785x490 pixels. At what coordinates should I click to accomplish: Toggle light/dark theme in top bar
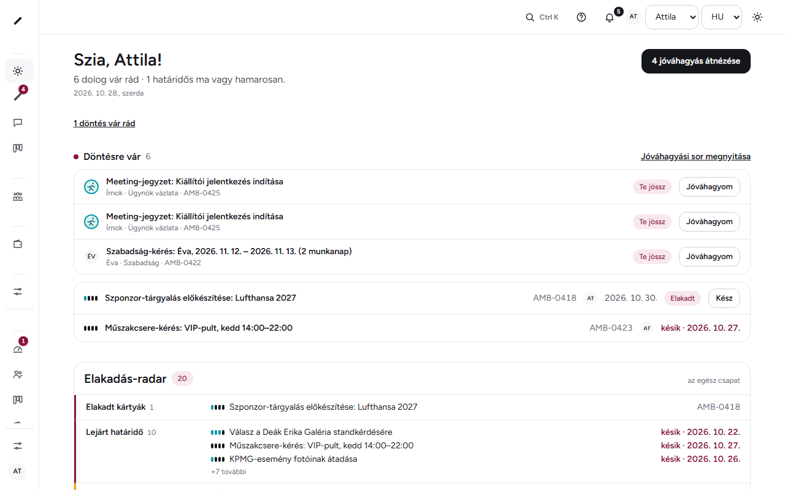[x=757, y=17]
